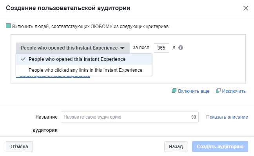Click 'Показать описание' link
This screenshot has width=254, height=156.
click(227, 117)
